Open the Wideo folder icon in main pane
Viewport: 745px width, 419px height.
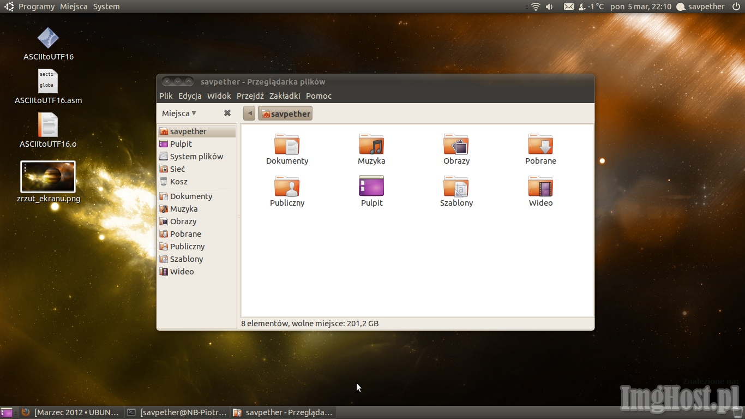(x=540, y=187)
